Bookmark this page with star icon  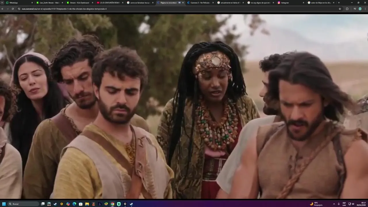[x=340, y=9]
